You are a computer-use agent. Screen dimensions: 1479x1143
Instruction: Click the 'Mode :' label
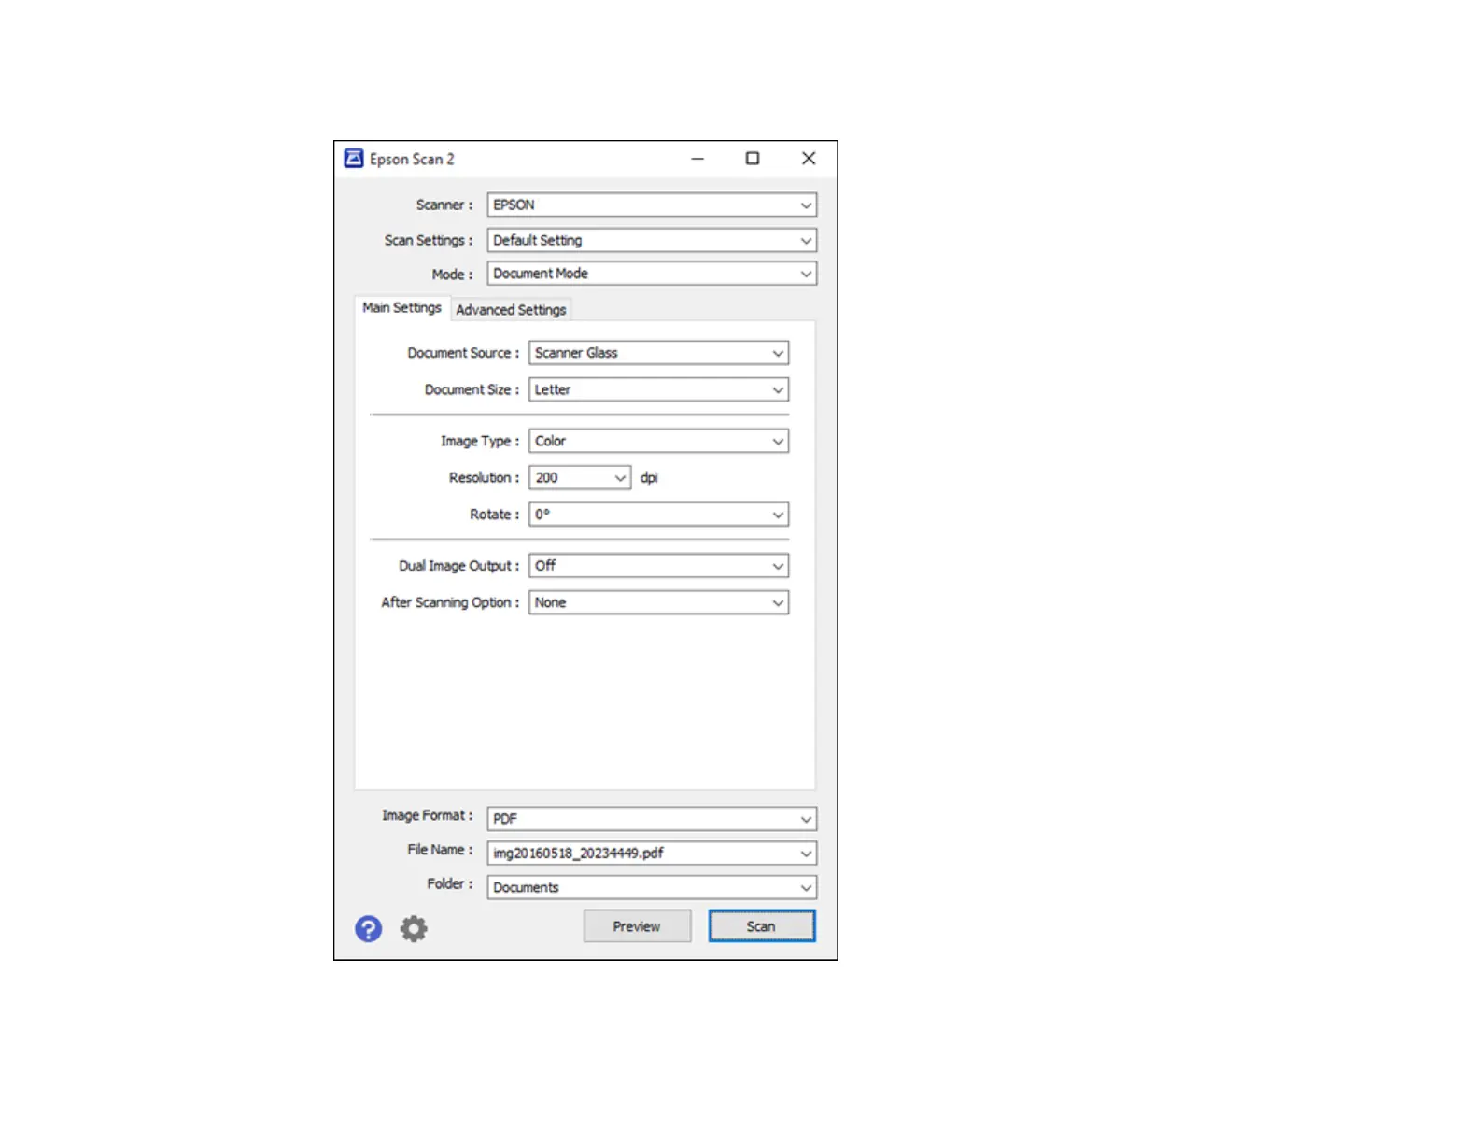[453, 275]
